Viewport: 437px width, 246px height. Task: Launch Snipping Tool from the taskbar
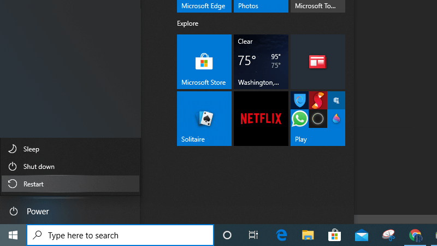tap(388, 235)
